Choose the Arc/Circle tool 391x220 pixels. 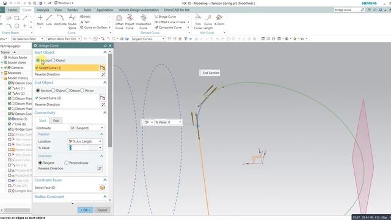[60, 20]
